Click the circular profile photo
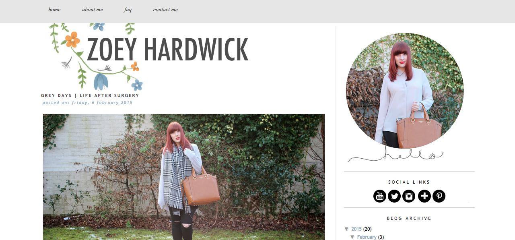This screenshot has height=240, width=515. [x=405, y=91]
